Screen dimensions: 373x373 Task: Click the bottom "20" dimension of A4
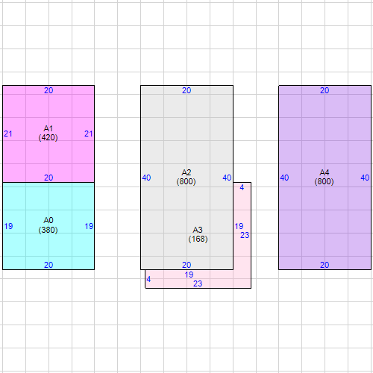[325, 265]
